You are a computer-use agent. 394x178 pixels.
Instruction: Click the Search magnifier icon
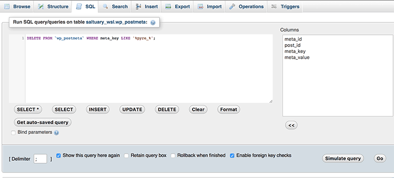pyautogui.click(x=105, y=7)
